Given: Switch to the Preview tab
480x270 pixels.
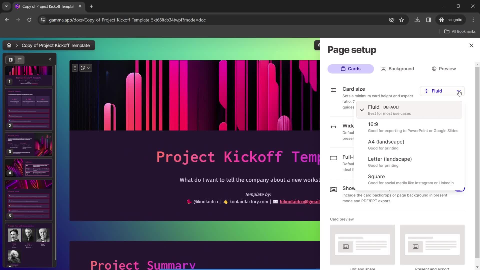Looking at the screenshot, I should click(444, 68).
